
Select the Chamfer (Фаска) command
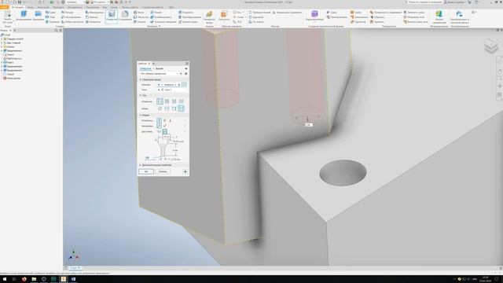pyautogui.click(x=138, y=13)
